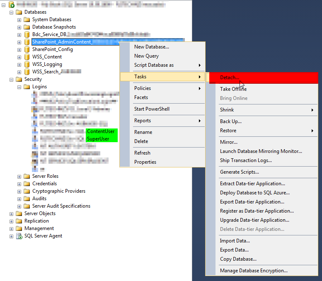Choose New Query in context menu

(162, 56)
